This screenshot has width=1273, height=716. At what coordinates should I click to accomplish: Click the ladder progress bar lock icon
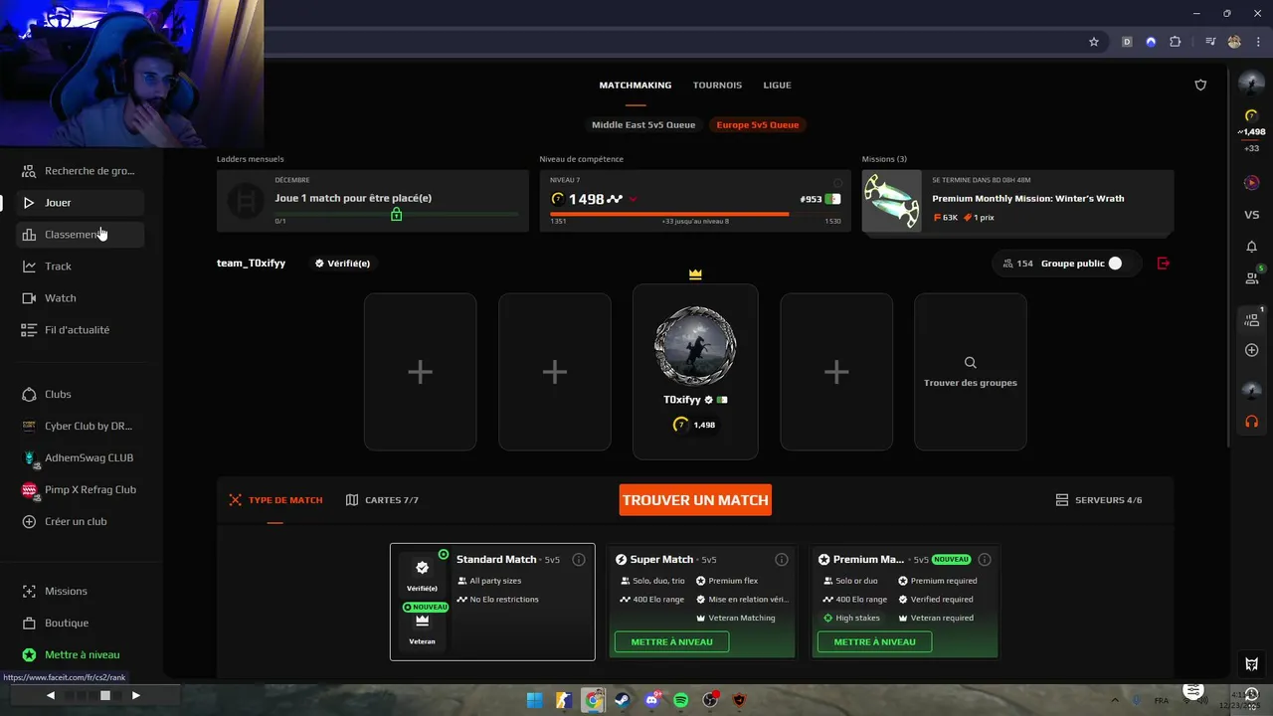[396, 214]
